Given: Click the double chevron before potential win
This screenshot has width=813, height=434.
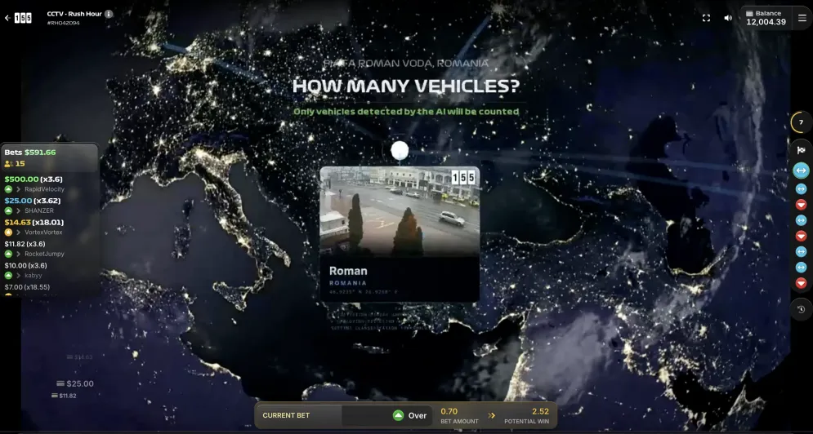Looking at the screenshot, I should click(x=492, y=415).
